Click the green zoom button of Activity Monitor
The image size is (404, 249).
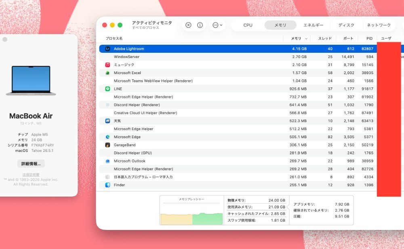click(x=120, y=25)
